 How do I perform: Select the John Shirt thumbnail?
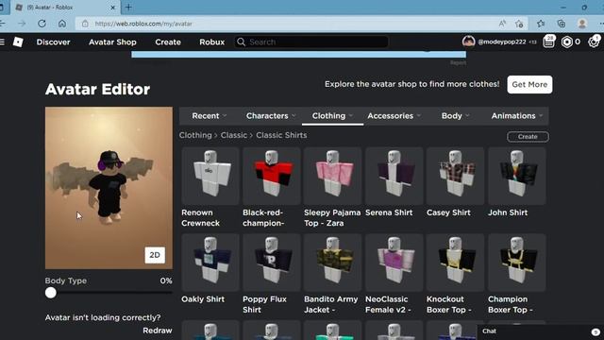coord(517,176)
